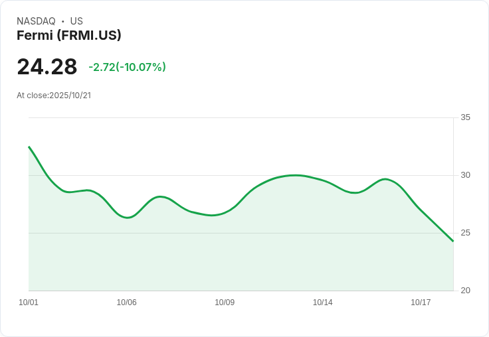Click the NASDAQ exchange label
This screenshot has height=337, width=489.
coord(36,21)
